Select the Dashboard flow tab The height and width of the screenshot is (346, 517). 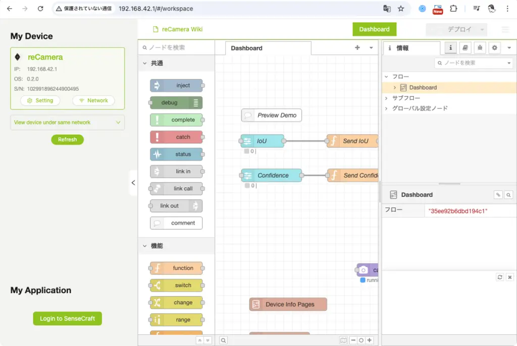pos(268,48)
